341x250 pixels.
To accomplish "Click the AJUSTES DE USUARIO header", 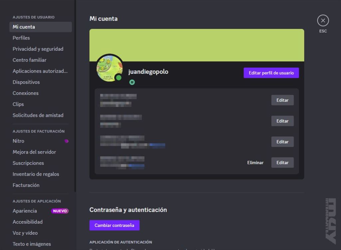I will point(34,17).
